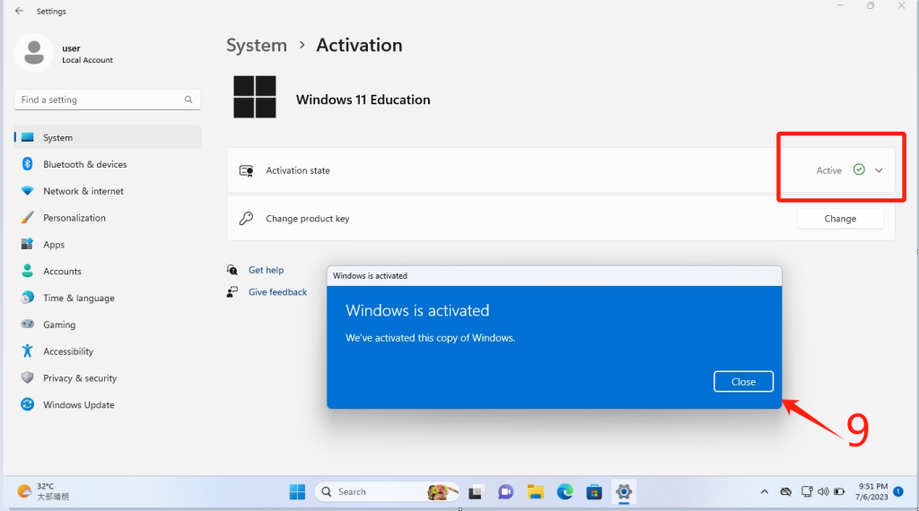Open the Personalization brush icon

coord(27,218)
